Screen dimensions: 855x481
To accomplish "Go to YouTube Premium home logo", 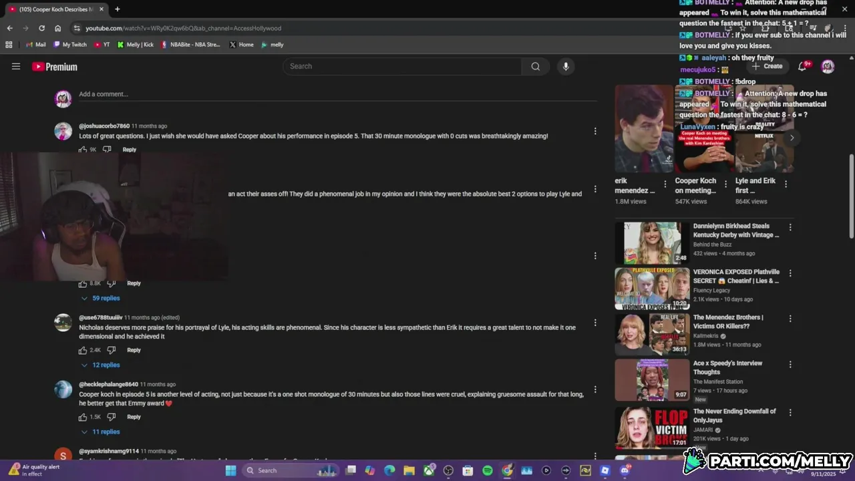I will (55, 67).
